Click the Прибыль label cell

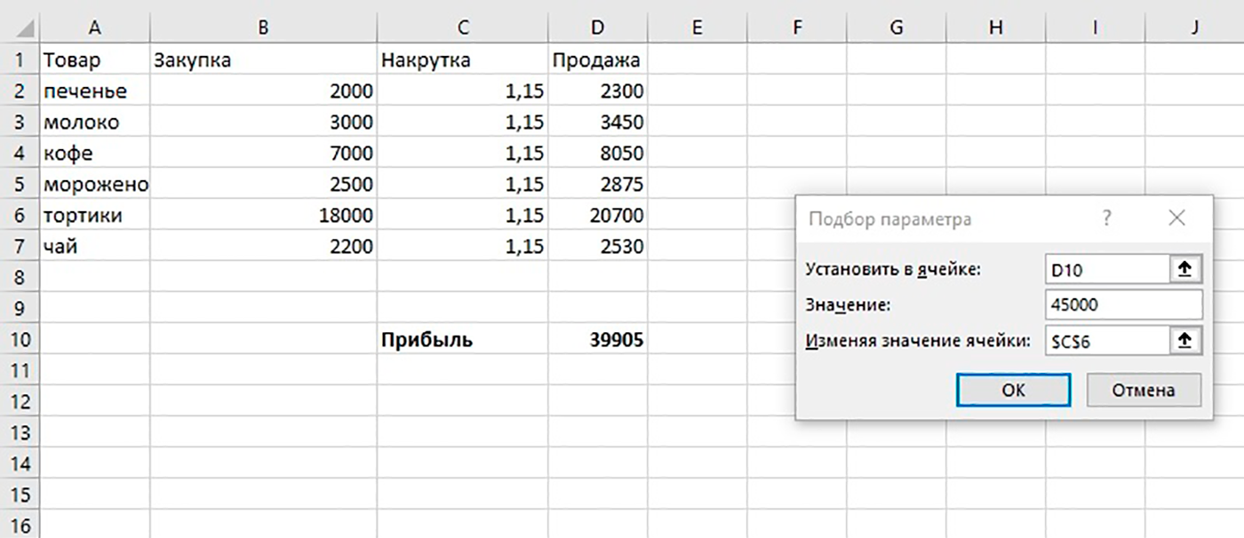click(462, 340)
